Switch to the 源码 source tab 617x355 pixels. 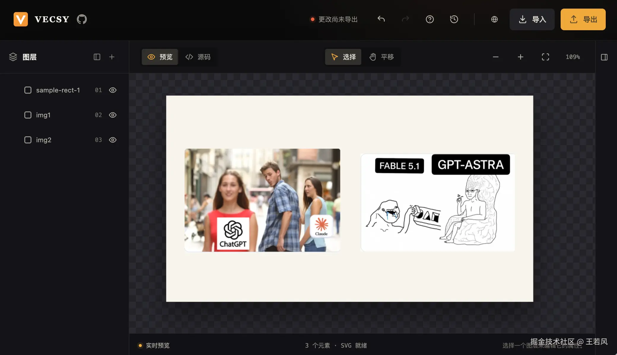198,57
